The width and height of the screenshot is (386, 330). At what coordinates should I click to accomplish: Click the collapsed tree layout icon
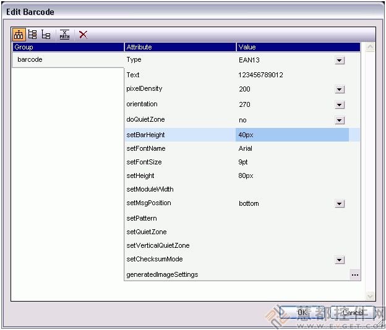(46, 35)
